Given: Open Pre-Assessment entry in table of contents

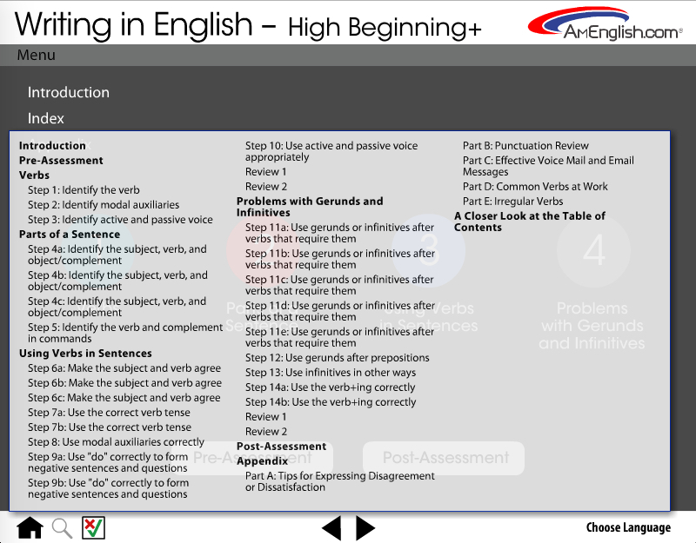Looking at the screenshot, I should 61,161.
